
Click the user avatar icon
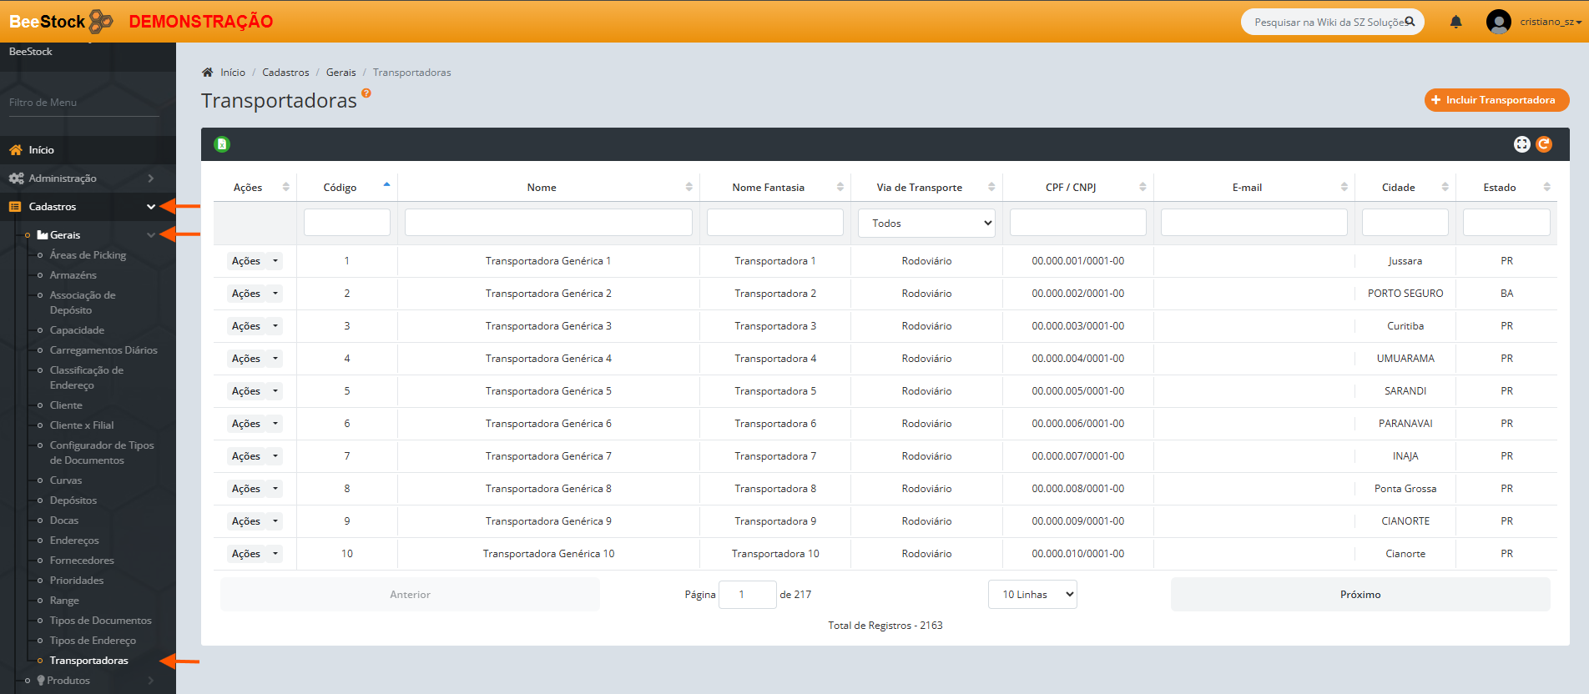click(x=1498, y=22)
